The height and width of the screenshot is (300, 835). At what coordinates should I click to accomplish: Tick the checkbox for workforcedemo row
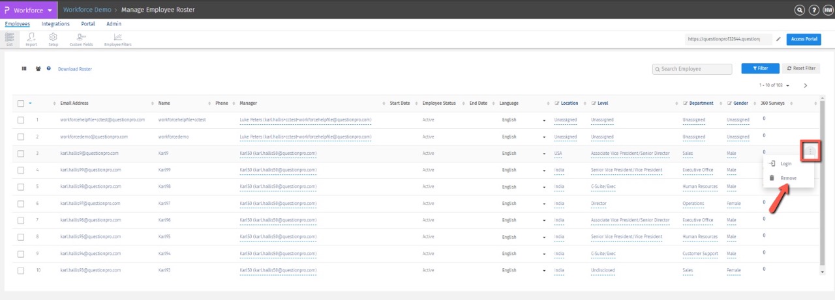click(21, 137)
